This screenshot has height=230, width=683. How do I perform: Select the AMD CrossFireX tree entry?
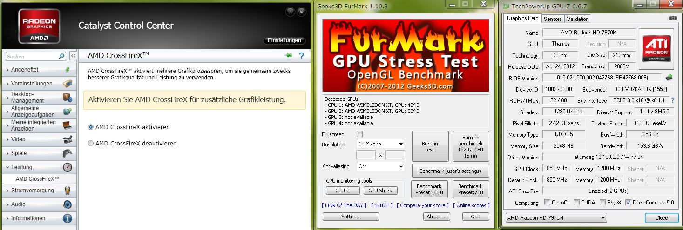tap(38, 179)
